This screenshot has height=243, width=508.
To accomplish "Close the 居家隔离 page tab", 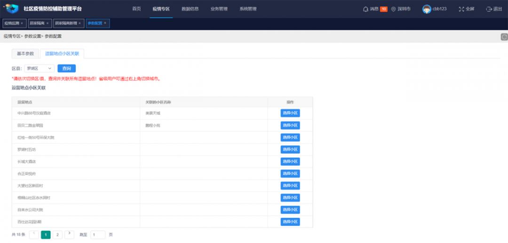I will tap(48, 24).
